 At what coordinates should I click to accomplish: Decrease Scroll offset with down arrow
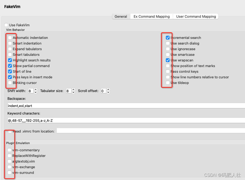click(108, 92)
